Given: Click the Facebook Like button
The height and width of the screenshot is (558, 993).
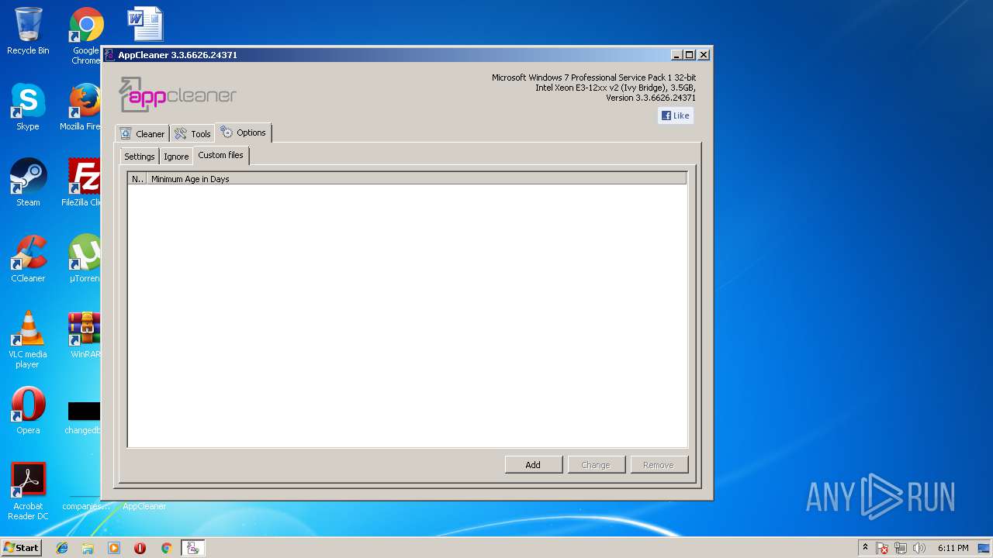Looking at the screenshot, I should [675, 115].
